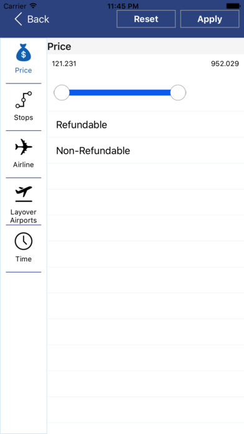Click the Apply button
This screenshot has width=244, height=434.
tap(210, 19)
